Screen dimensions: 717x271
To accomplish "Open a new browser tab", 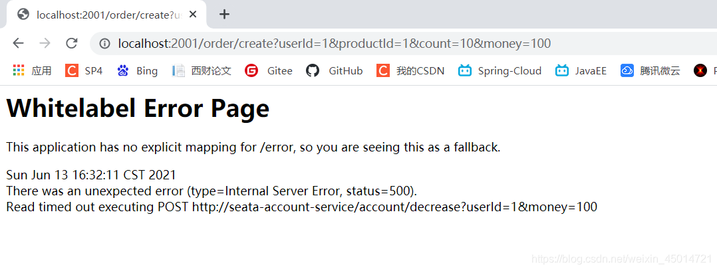I will pos(224,15).
